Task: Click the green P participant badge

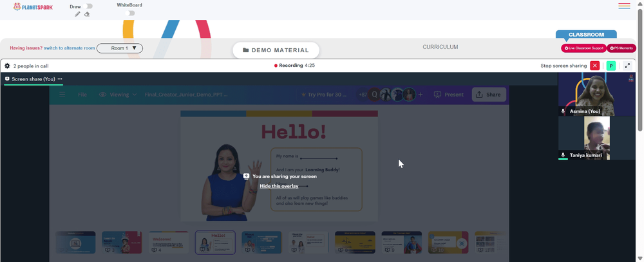Action: 611,66
